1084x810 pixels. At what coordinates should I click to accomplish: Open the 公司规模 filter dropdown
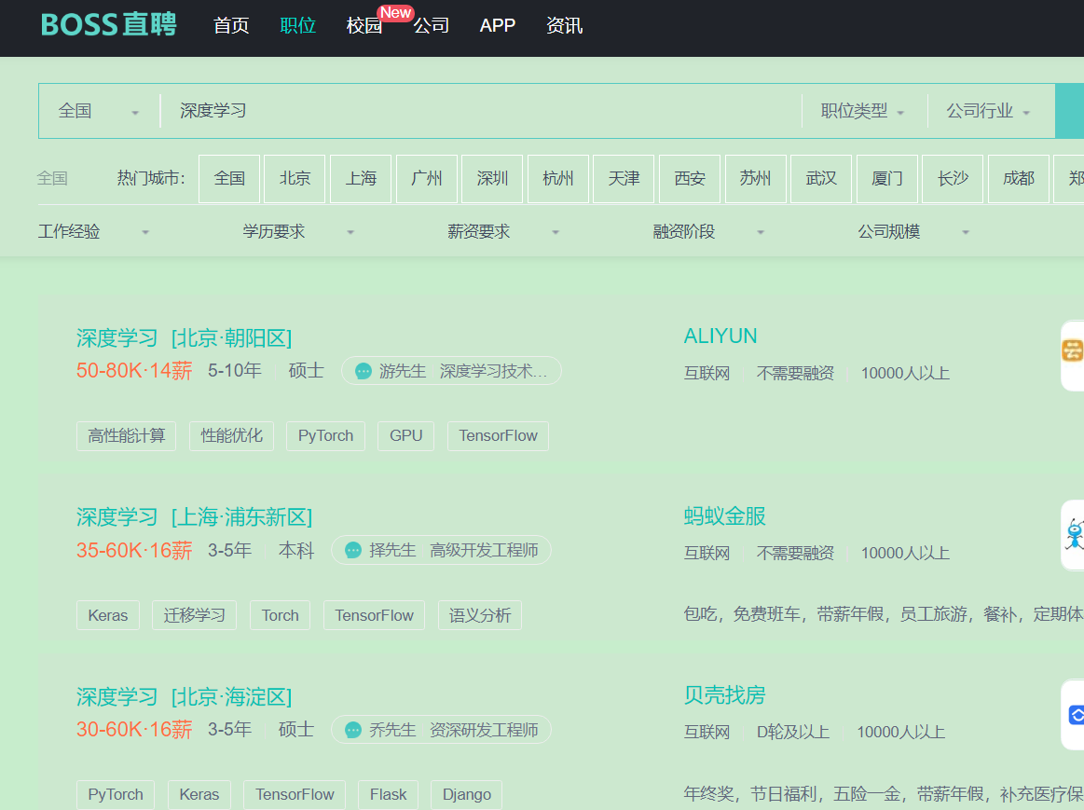(x=914, y=231)
